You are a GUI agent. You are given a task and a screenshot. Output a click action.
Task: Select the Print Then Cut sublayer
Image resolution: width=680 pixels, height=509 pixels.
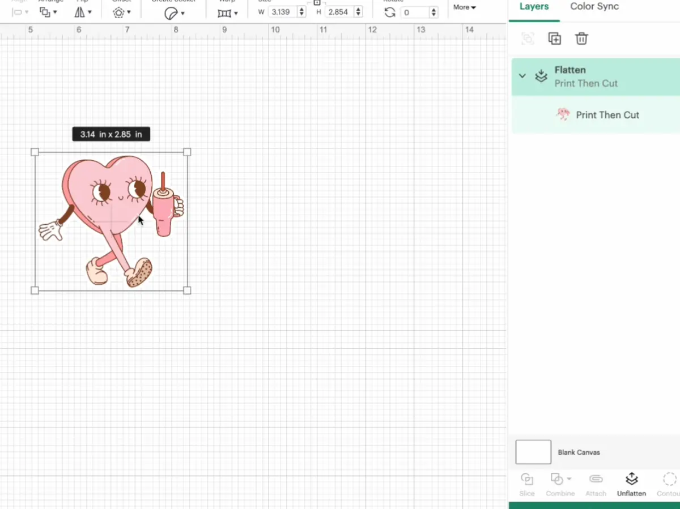point(607,115)
